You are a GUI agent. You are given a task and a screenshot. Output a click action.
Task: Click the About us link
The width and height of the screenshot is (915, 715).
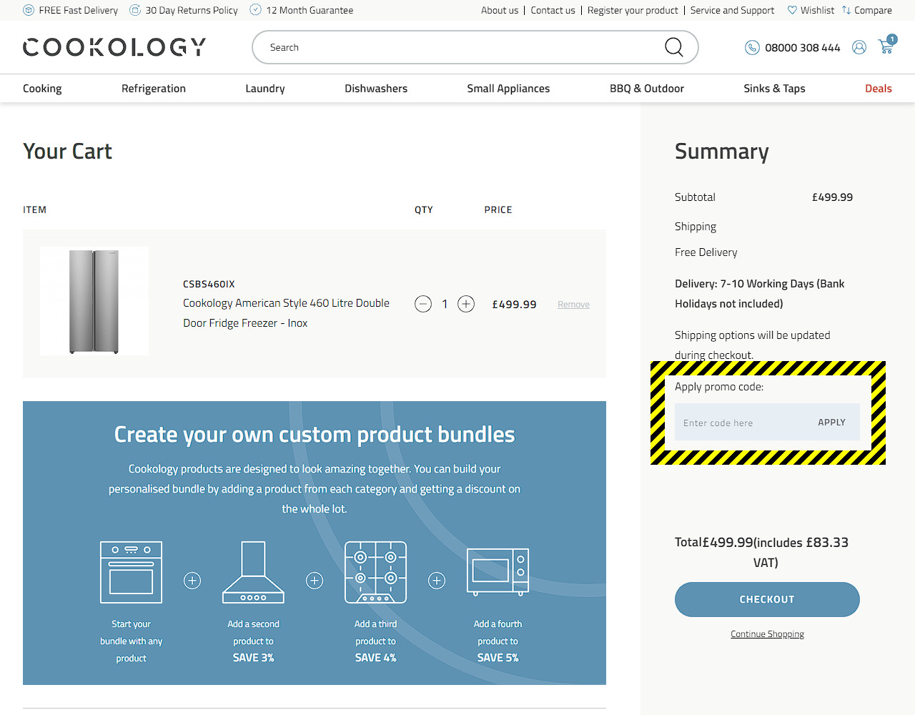click(x=500, y=10)
